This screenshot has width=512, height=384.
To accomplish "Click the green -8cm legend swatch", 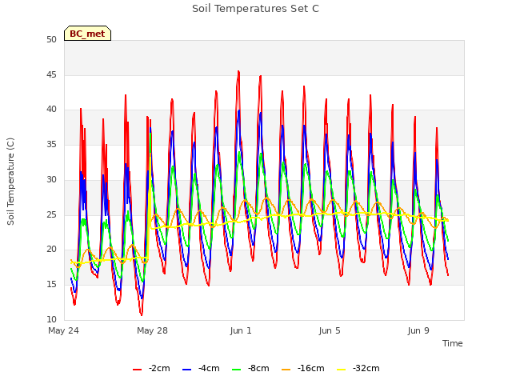I will click(237, 370).
